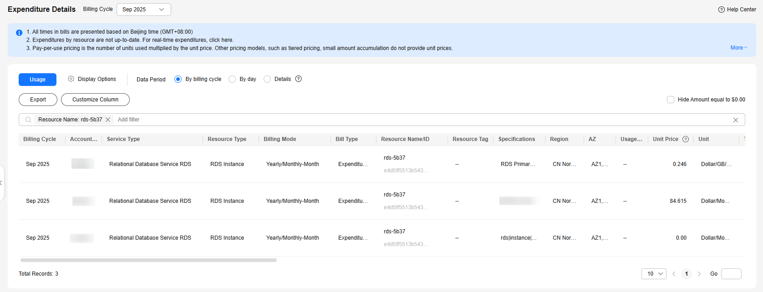Screen dimensions: 763x292
Task: Expand the collapsed left side panel handle
Action: [x=2, y=183]
